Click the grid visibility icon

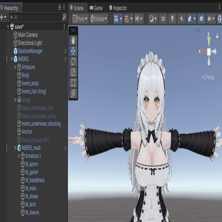pos(116,19)
